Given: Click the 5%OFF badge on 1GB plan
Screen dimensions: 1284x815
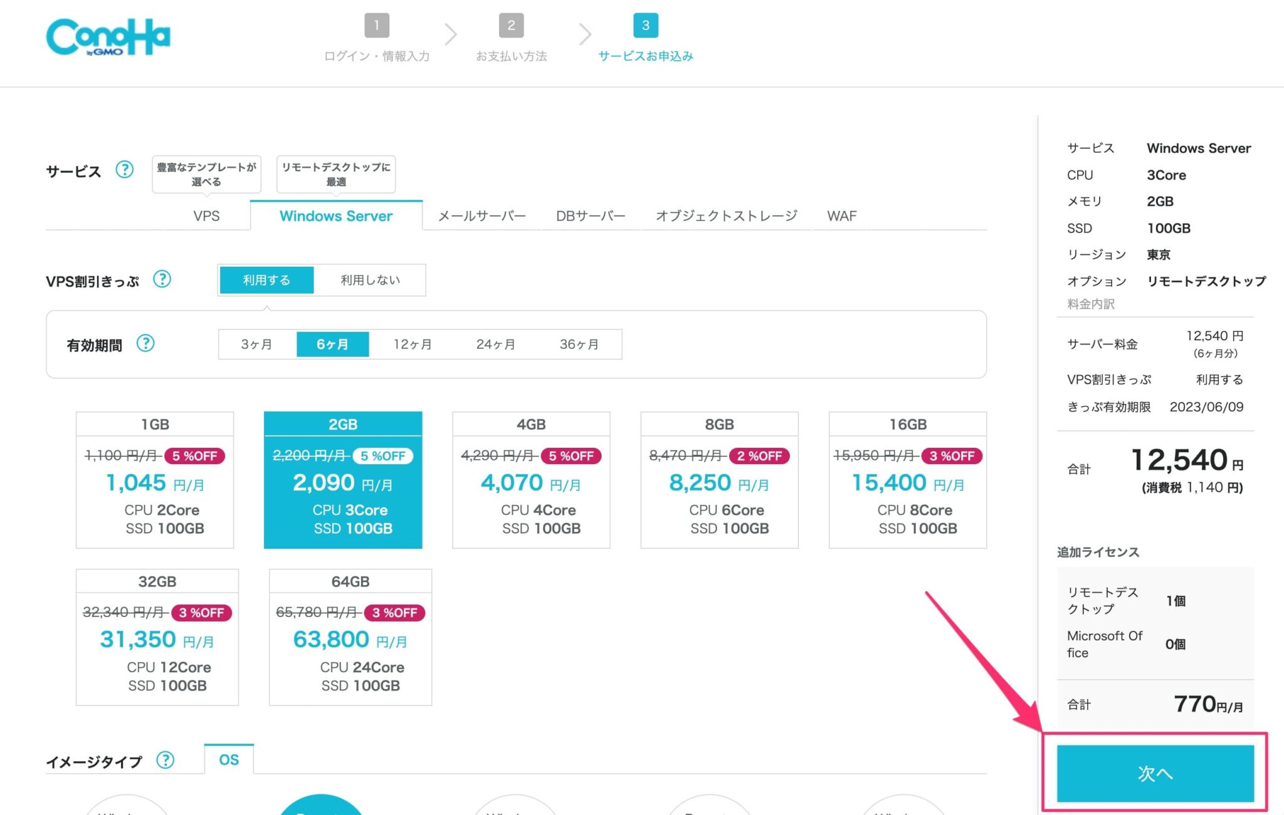Looking at the screenshot, I should pos(194,456).
